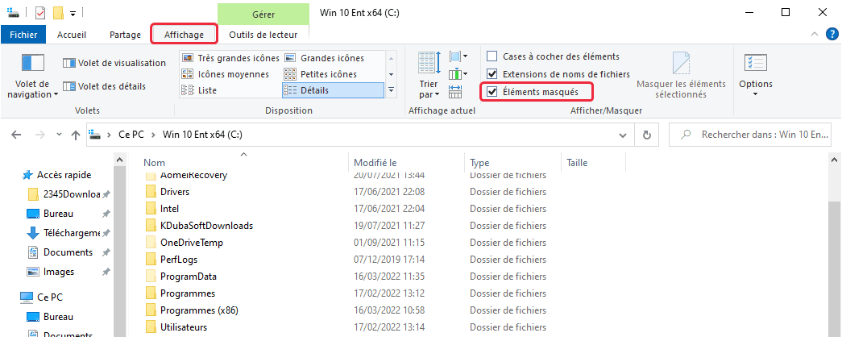Viewport: 842px width, 337px height.
Task: Refresh the folder view
Action: (647, 135)
